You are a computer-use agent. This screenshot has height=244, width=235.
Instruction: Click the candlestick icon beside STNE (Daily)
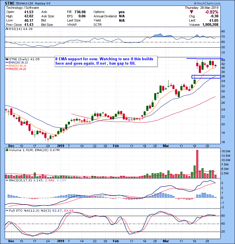pos(7,59)
